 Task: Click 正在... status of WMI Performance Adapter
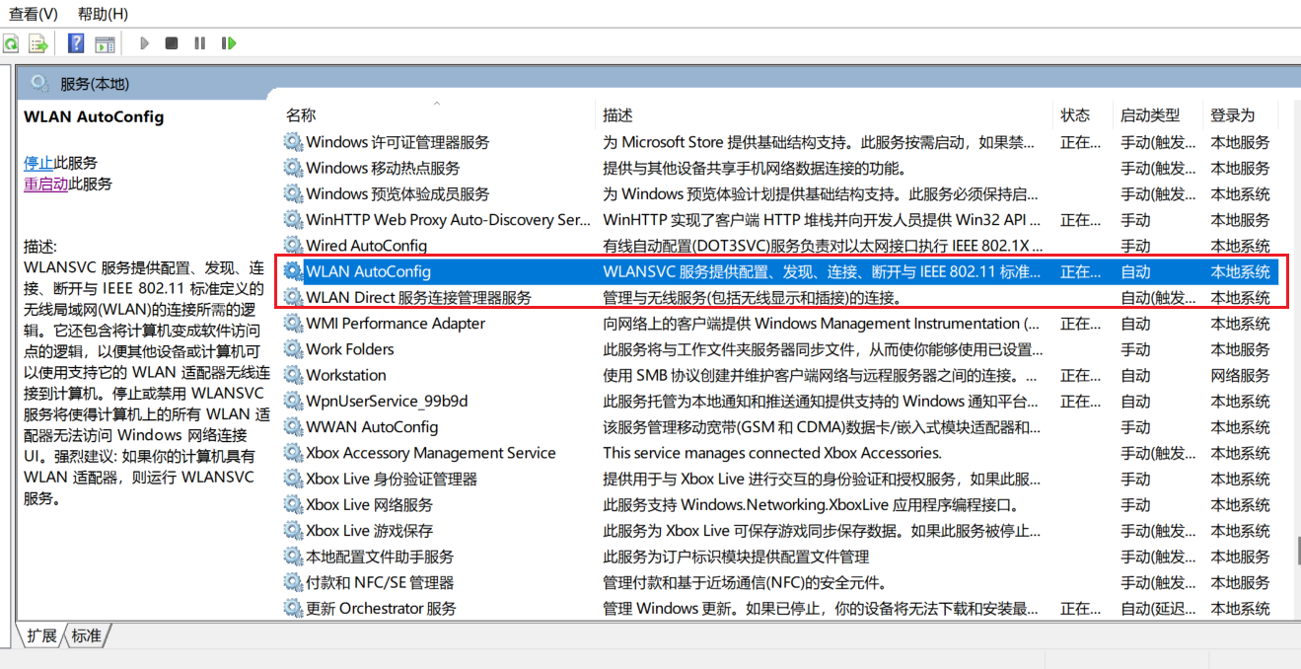coord(1081,324)
